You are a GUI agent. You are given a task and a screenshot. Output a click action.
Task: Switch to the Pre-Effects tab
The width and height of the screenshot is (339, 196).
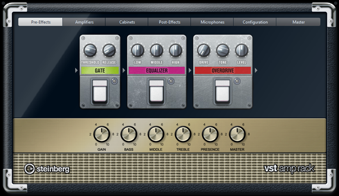pyautogui.click(x=40, y=22)
